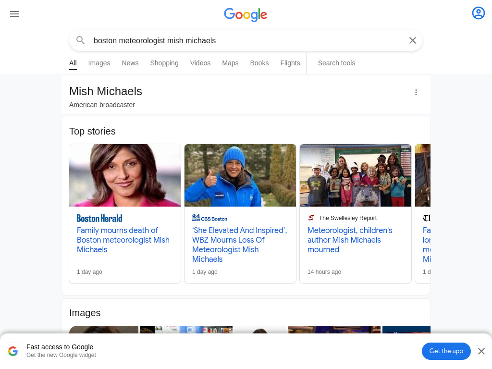Open Search tools
This screenshot has width=492, height=369.
[336, 63]
